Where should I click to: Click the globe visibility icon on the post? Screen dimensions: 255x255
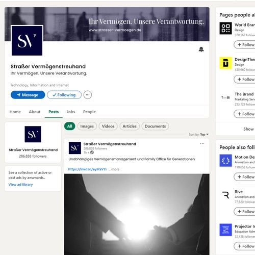pyautogui.click(x=92, y=152)
